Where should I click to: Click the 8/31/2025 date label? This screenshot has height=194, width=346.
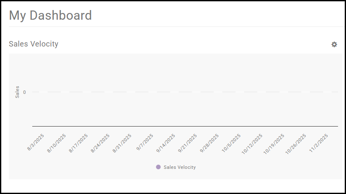click(x=122, y=143)
